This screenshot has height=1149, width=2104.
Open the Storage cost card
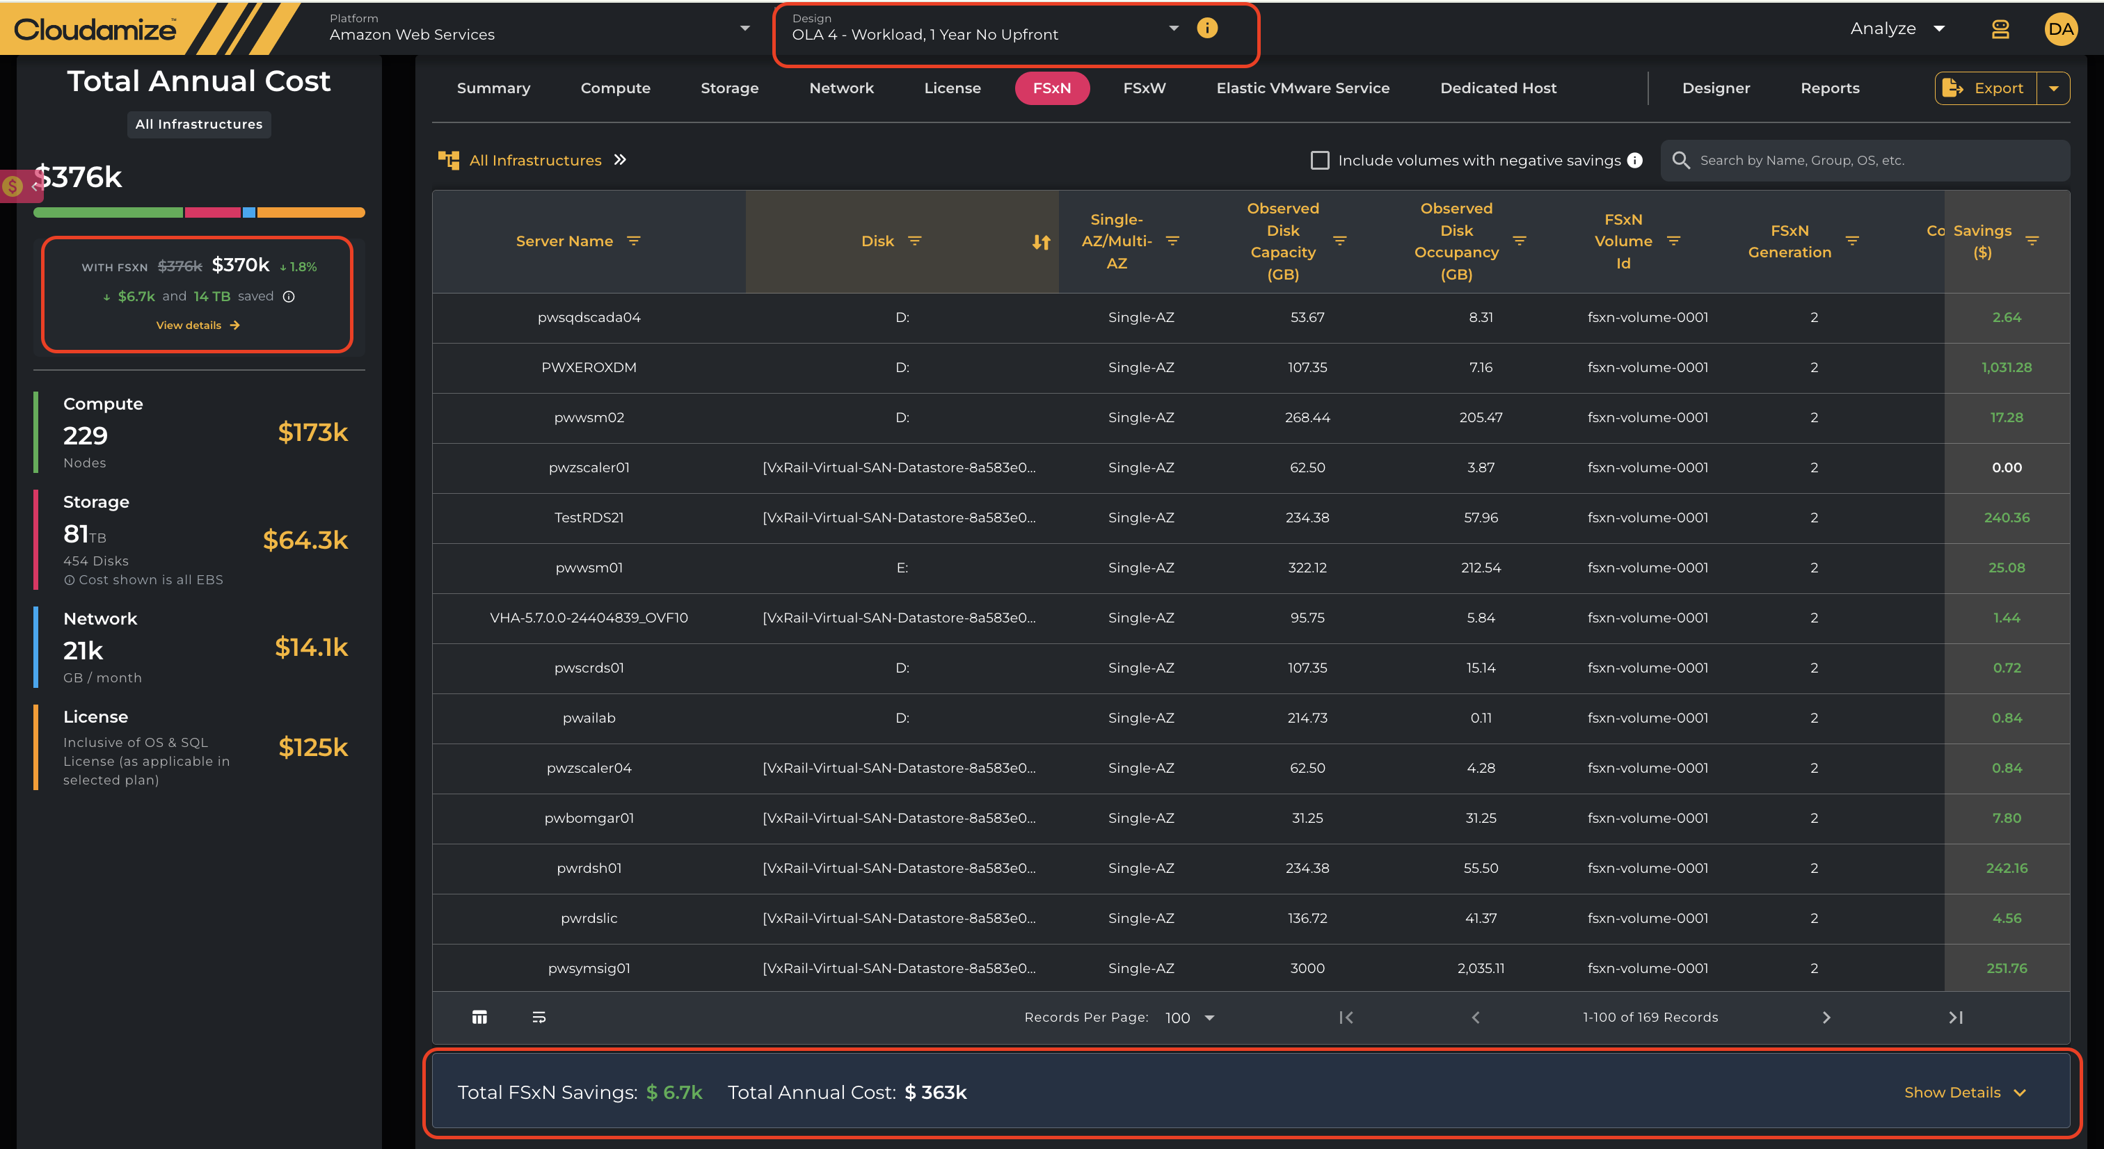198,540
